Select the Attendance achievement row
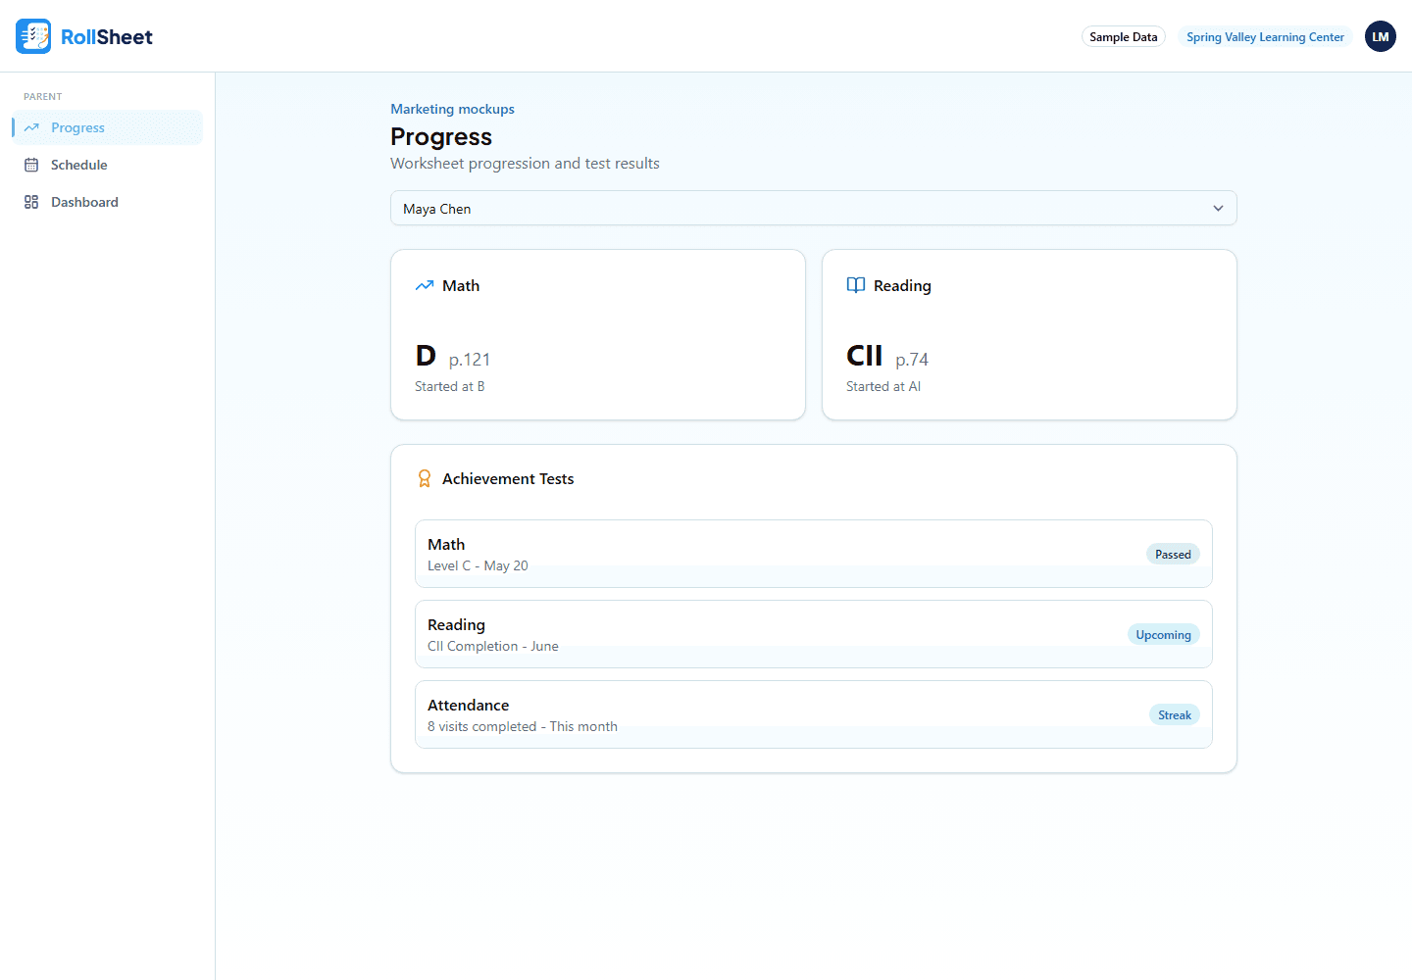Viewport: 1412px width, 980px height. tap(814, 714)
